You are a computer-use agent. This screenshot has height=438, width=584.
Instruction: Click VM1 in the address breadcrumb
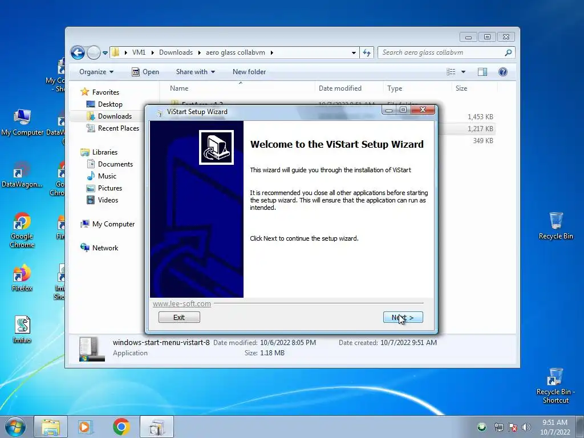[139, 52]
